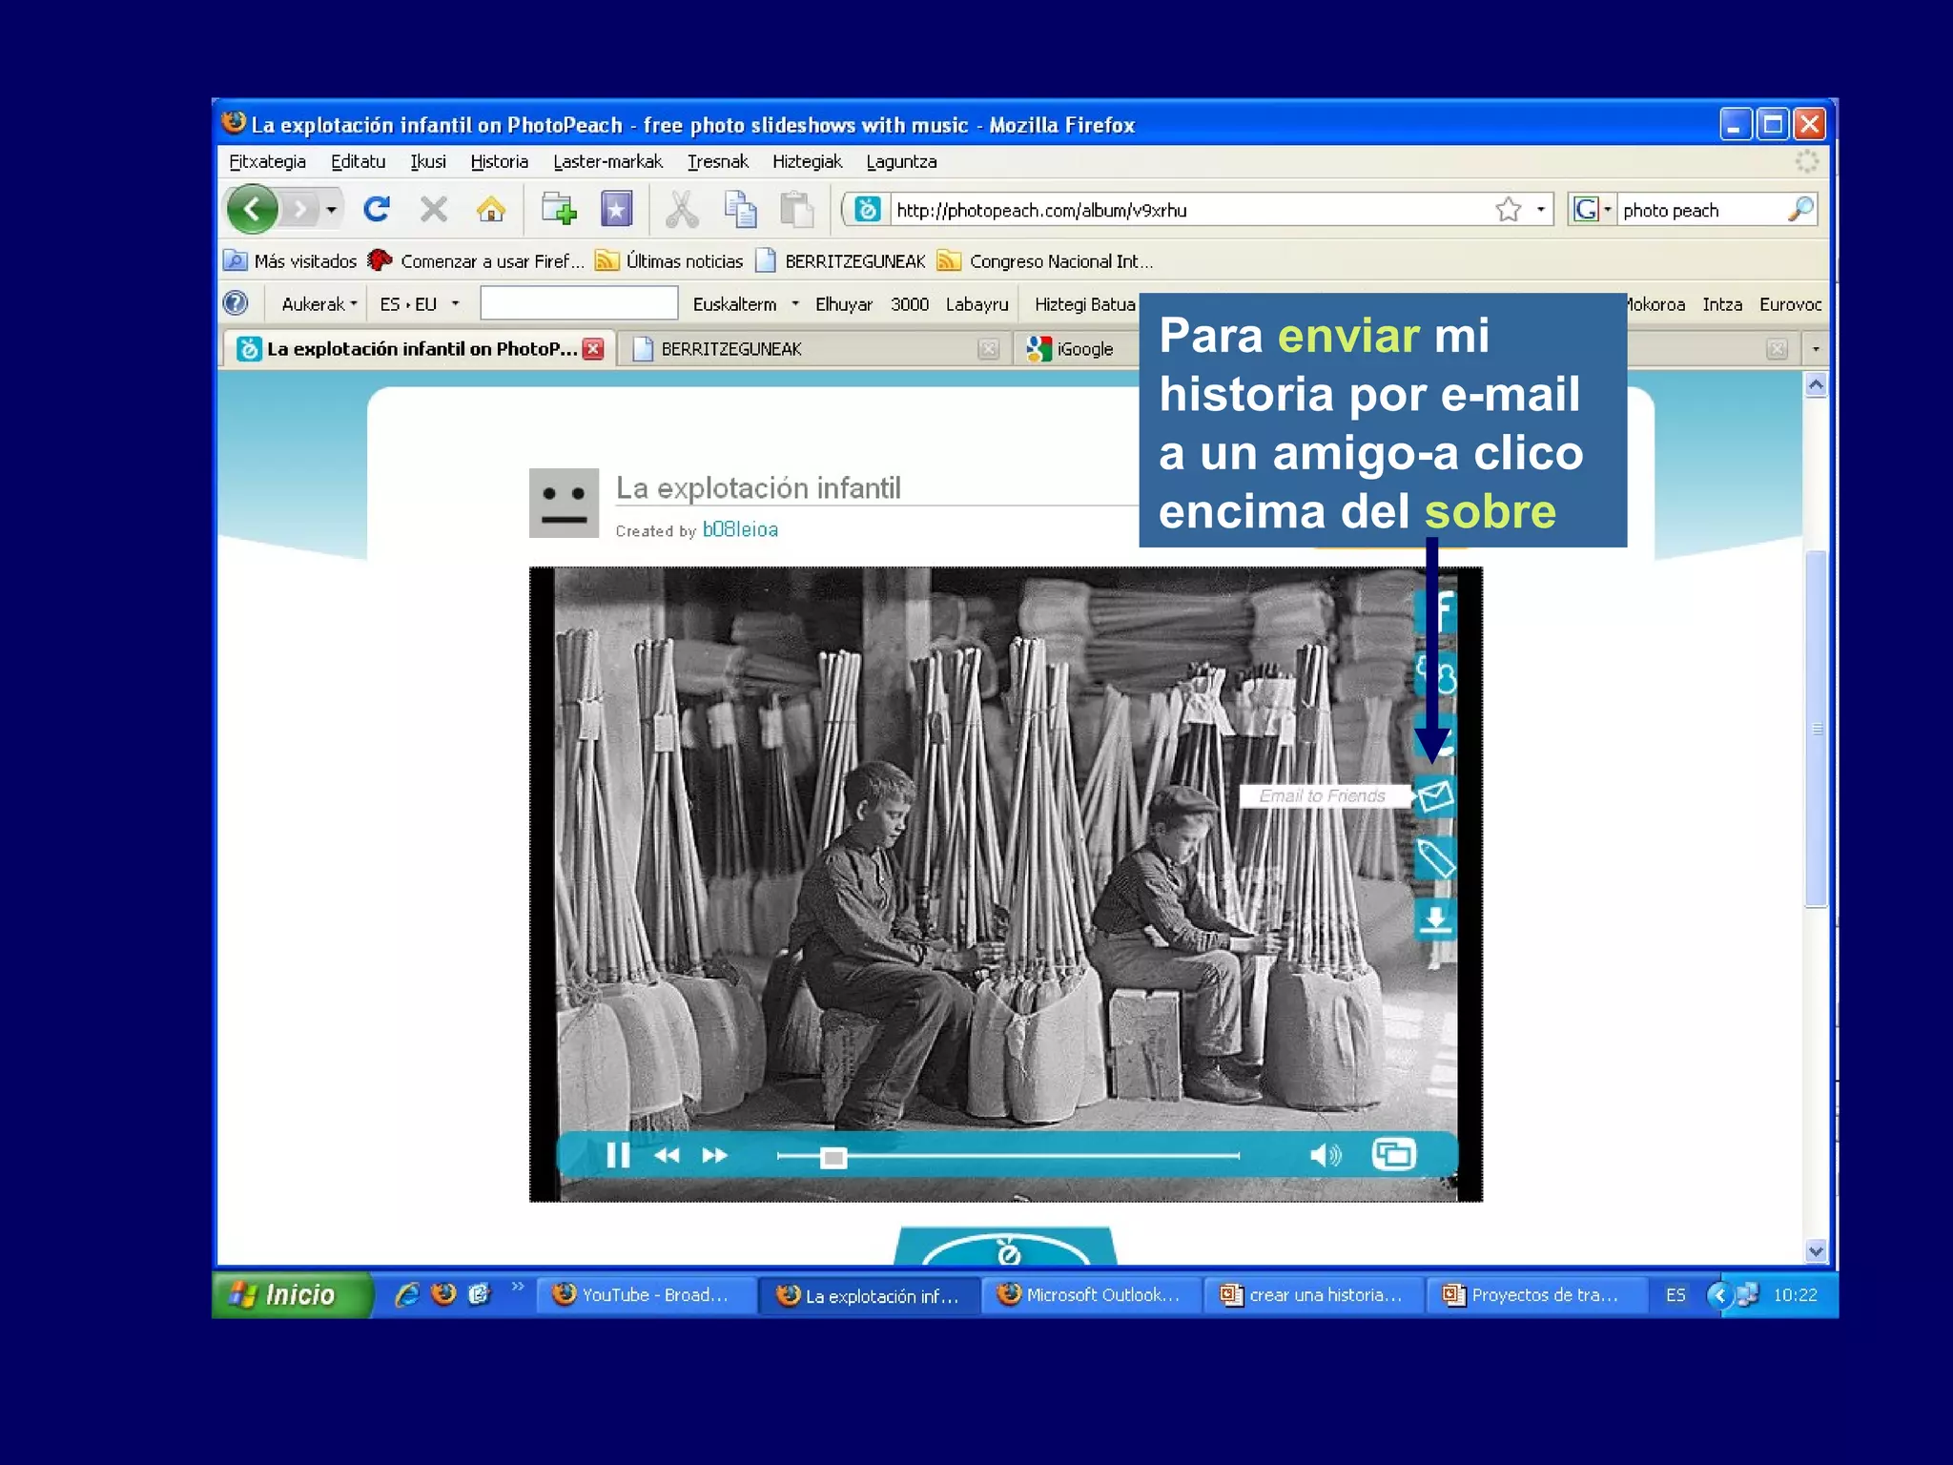Screen dimensions: 1953x1465
Task: Click the 3000 dictionary button
Action: (909, 303)
